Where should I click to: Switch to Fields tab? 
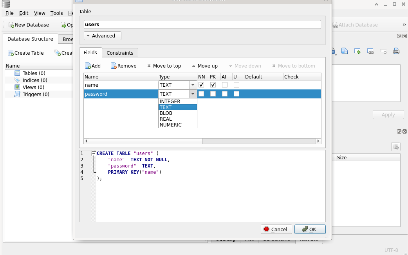pyautogui.click(x=90, y=52)
